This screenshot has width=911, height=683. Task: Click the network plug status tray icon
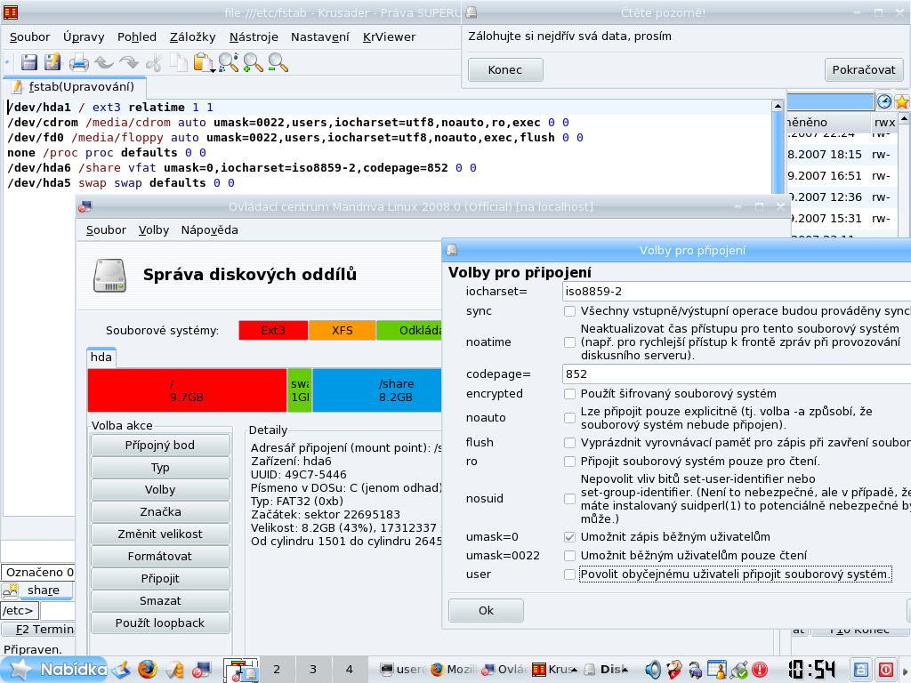[739, 670]
